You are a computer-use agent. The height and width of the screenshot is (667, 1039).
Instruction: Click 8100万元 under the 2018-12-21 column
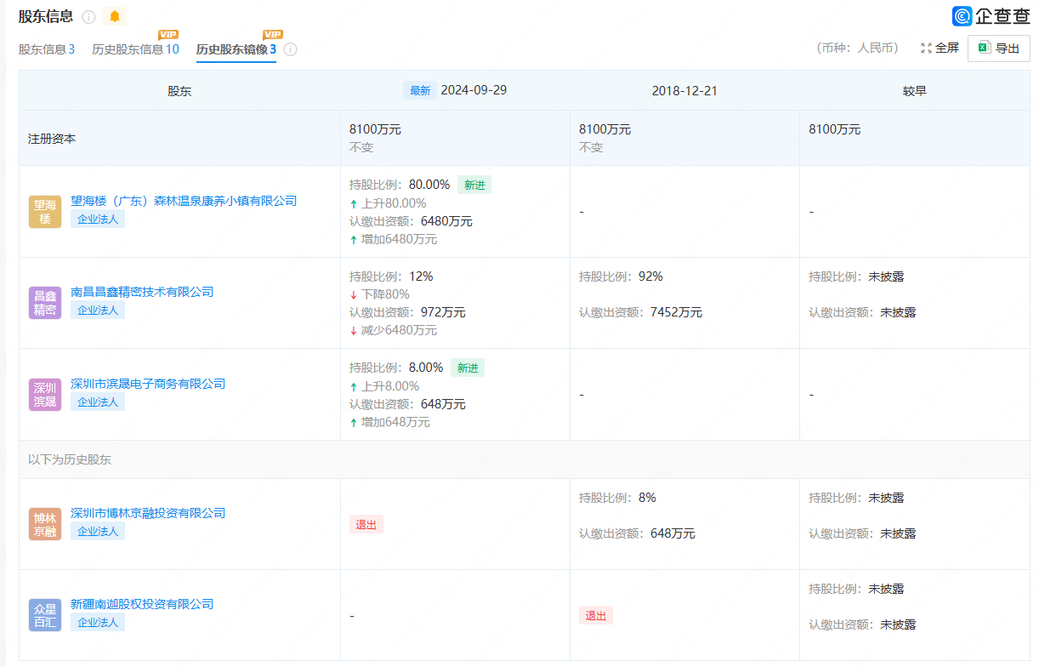click(605, 129)
